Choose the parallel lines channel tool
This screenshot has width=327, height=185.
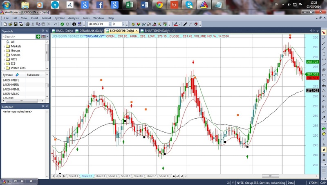[x=324, y=64]
